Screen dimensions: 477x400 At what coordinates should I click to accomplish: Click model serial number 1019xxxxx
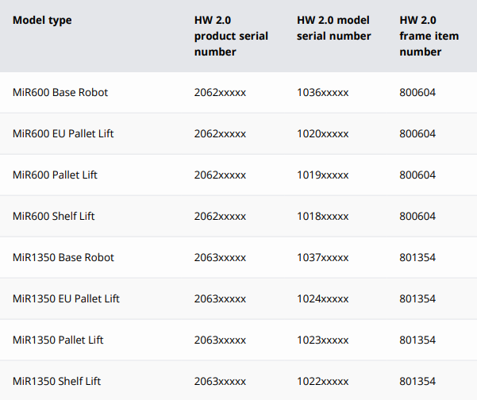pyautogui.click(x=322, y=175)
